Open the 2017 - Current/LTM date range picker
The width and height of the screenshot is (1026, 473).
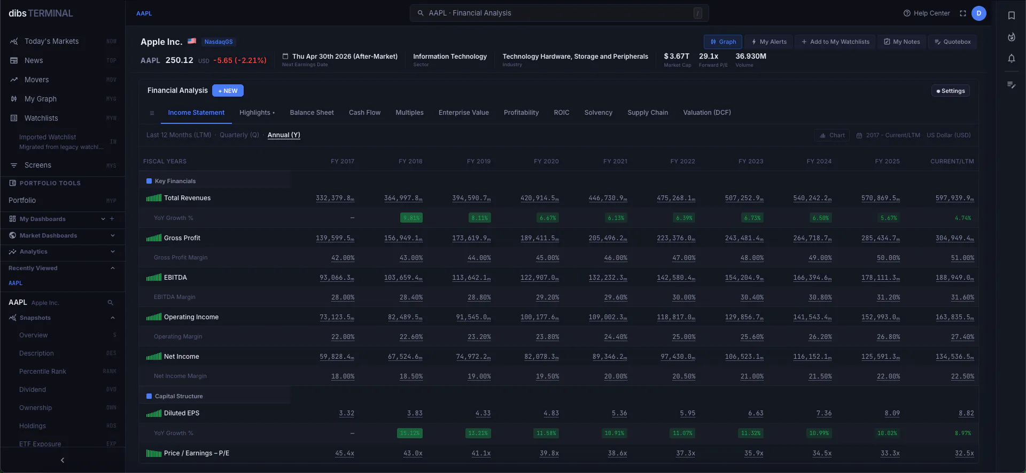click(888, 136)
